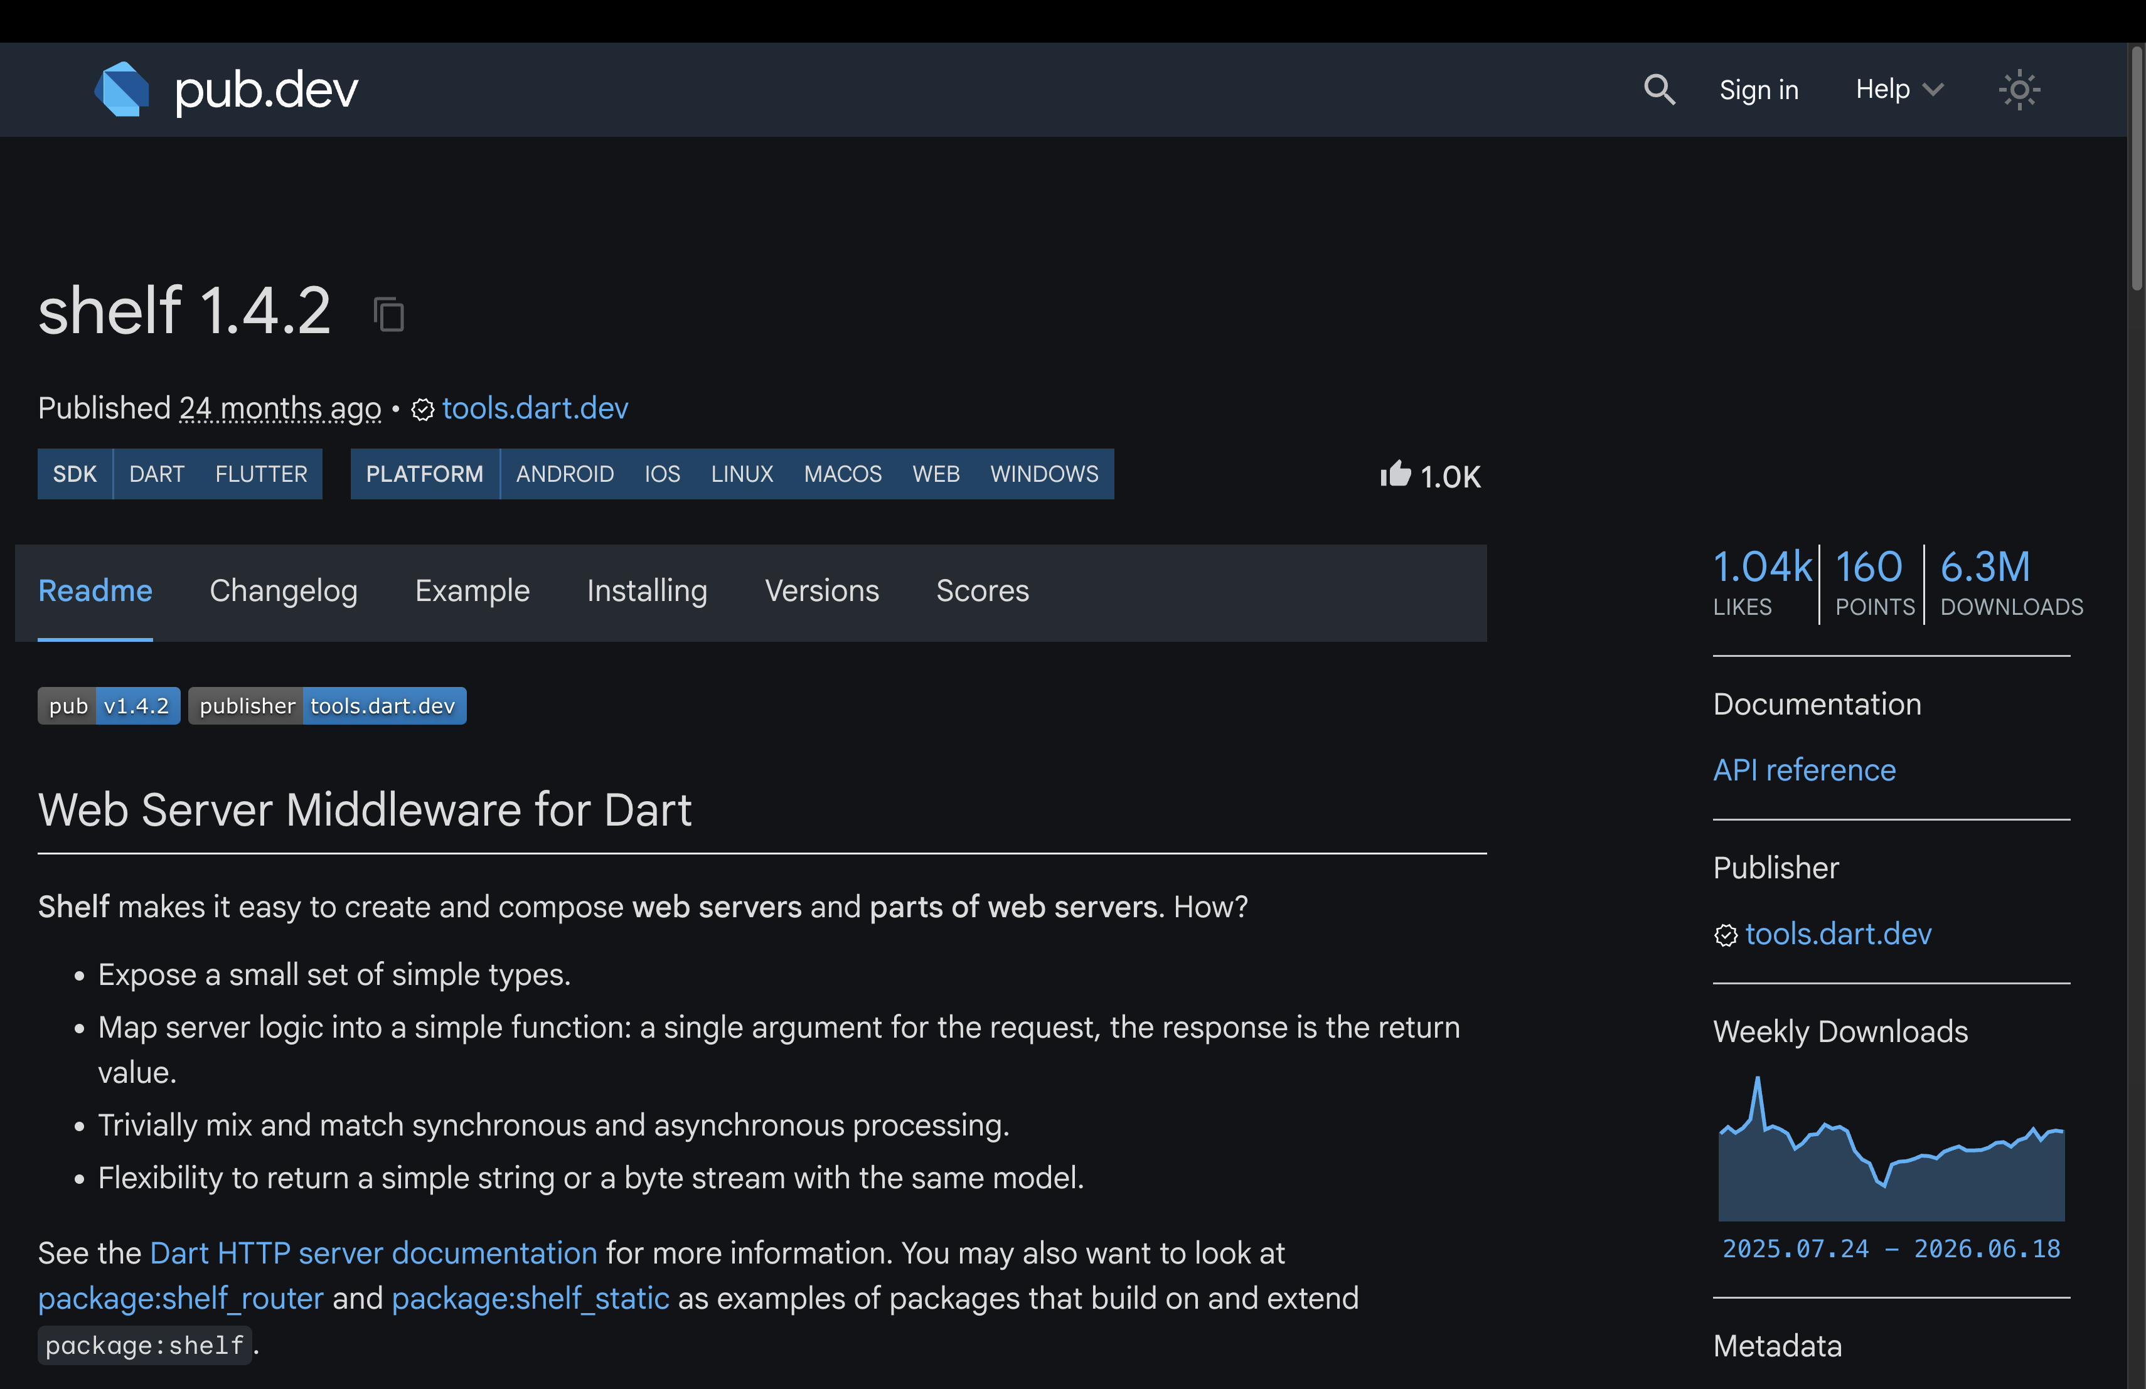The image size is (2146, 1389).
Task: Open the search magnifier icon
Action: (1659, 89)
